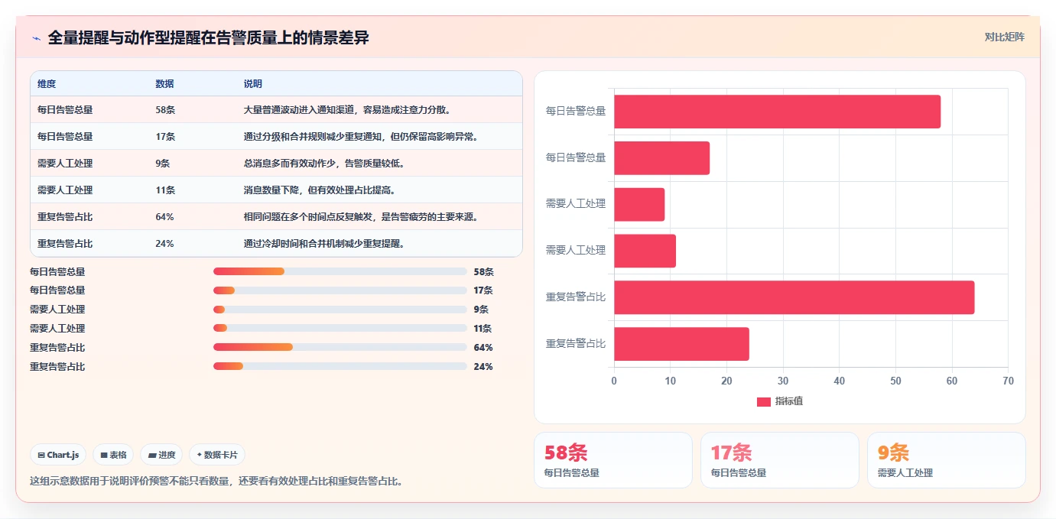Viewport: 1056px width, 519px height.
Task: Select the 数据卡片 tag label
Action: pos(221,455)
